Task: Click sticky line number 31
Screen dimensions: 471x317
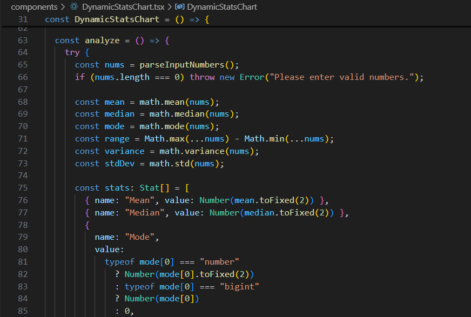Action: pos(23,19)
